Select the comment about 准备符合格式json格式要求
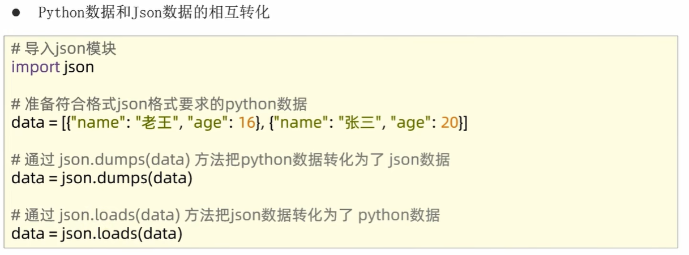689x255 pixels. (159, 104)
